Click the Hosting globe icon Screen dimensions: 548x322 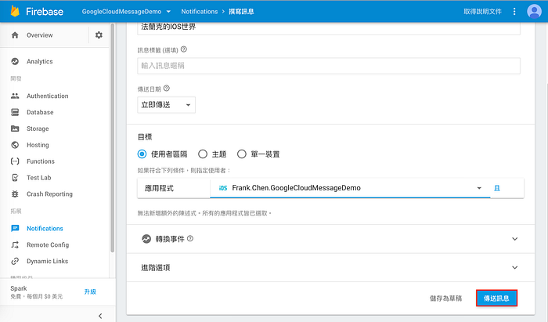(x=15, y=145)
